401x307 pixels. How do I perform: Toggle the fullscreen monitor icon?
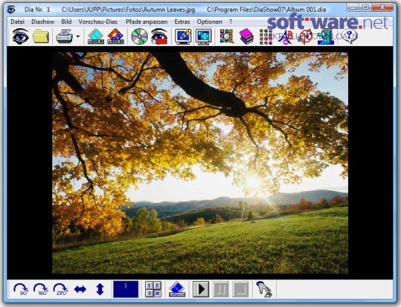pos(204,36)
